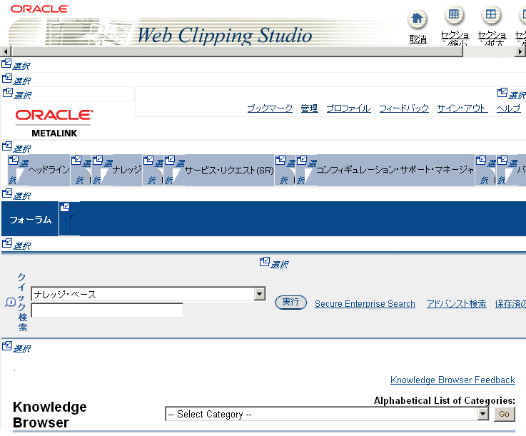Expand the Select Category dropdown
This screenshot has width=526, height=436.
click(x=482, y=414)
